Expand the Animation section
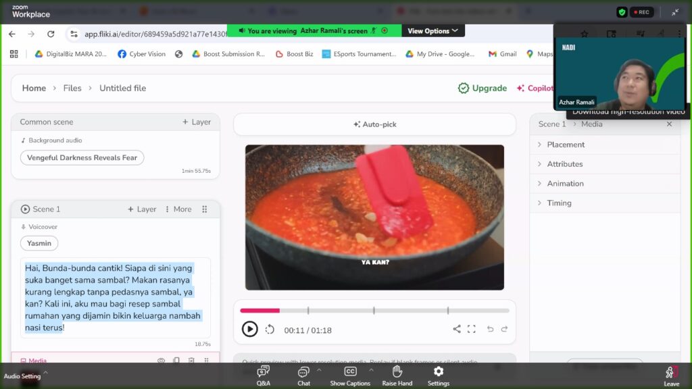 click(565, 184)
